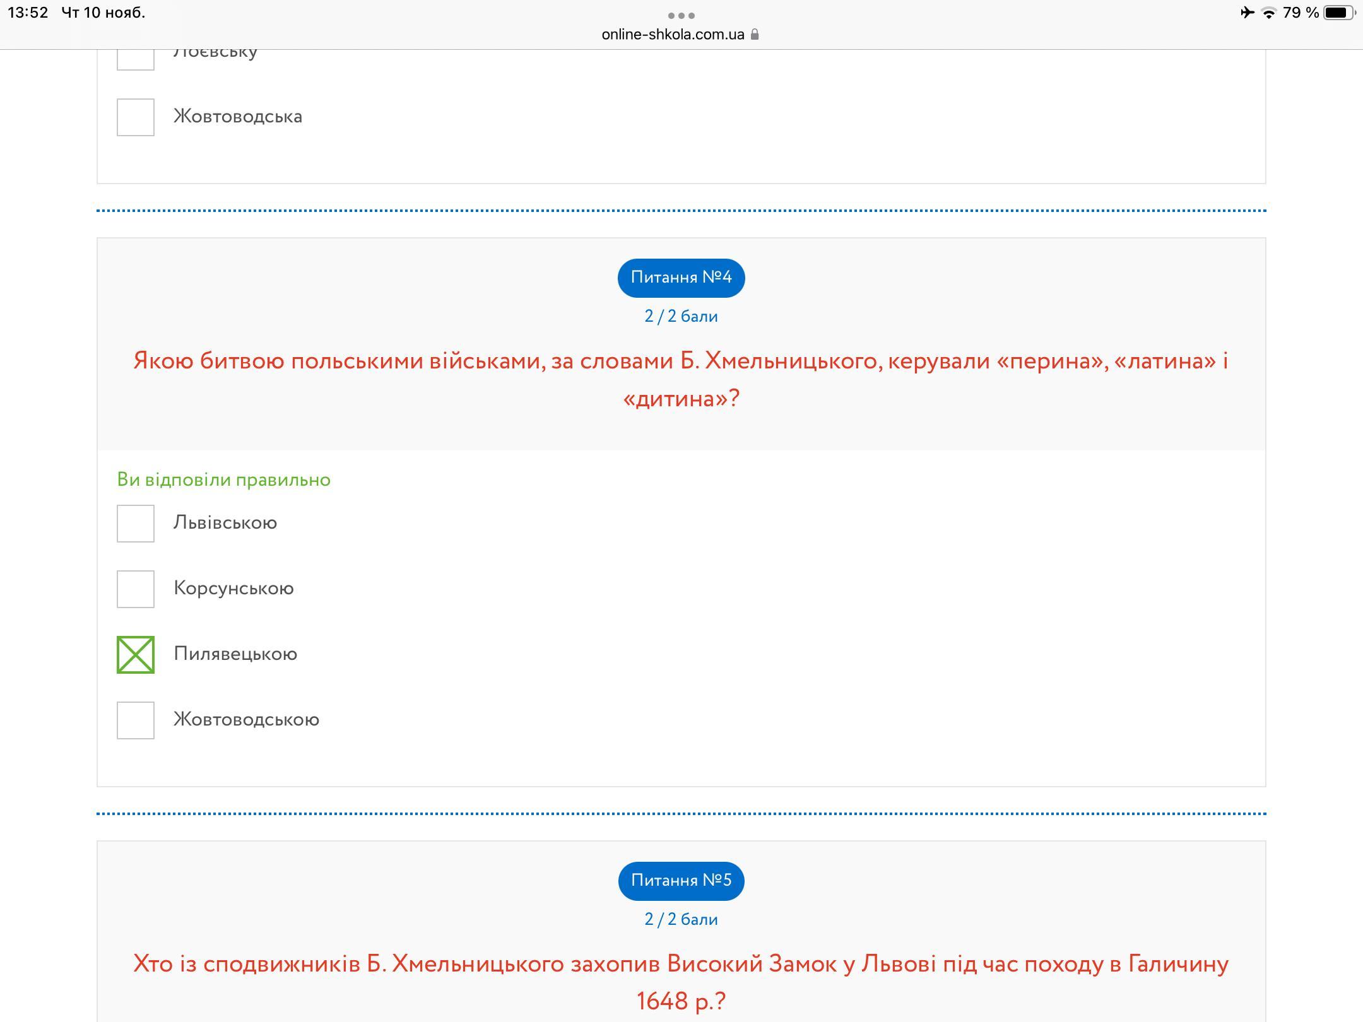Click the Пилявецькою answer label
The height and width of the screenshot is (1022, 1363).
coord(235,654)
